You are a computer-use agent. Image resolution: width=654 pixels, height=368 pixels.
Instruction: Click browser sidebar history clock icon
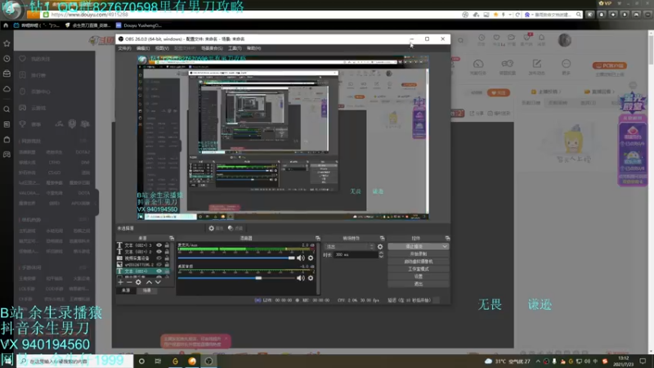pos(7,59)
